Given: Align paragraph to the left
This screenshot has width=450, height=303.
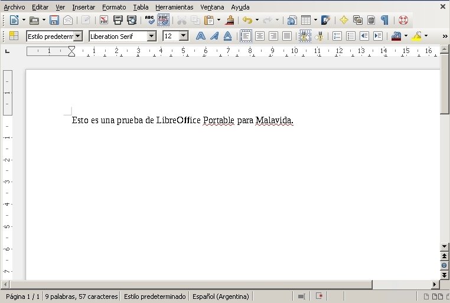Looking at the screenshot, I should (x=246, y=36).
